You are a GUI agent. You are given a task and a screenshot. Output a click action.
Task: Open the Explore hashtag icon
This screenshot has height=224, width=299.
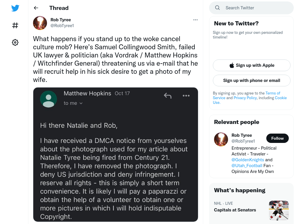(15, 25)
